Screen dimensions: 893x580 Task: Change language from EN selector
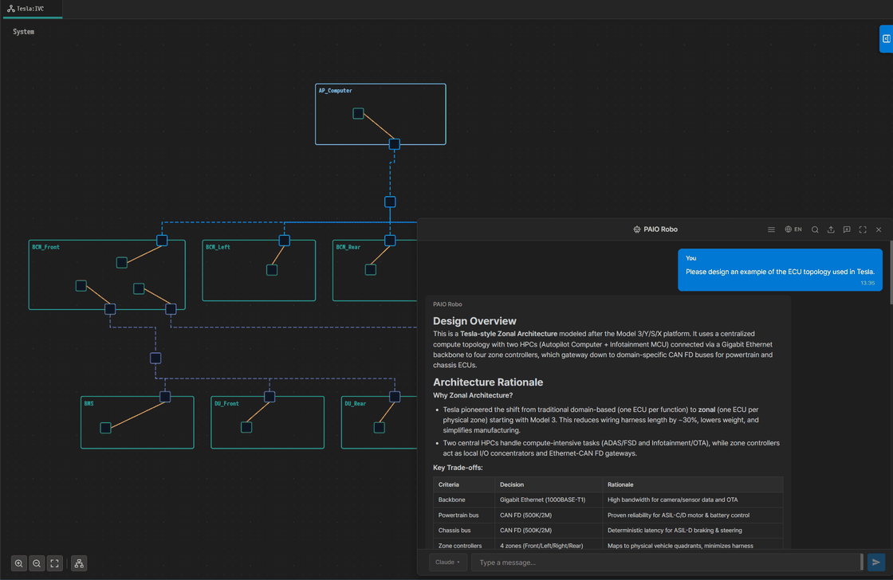793,229
